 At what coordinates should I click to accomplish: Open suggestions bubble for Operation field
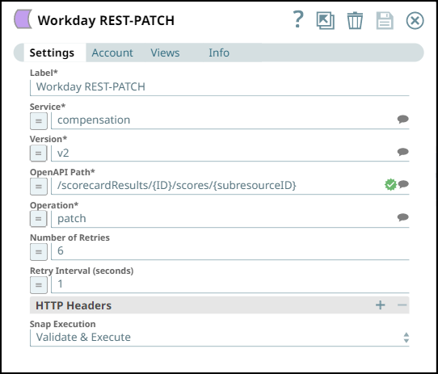point(402,217)
